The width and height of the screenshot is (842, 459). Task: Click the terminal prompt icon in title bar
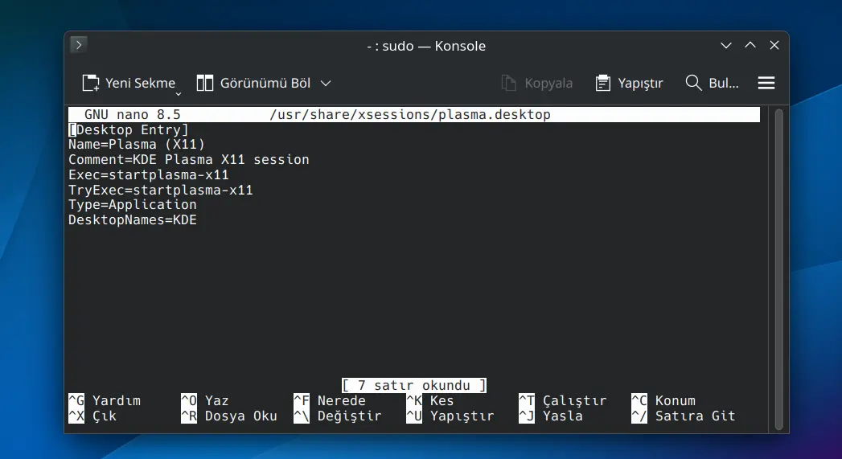pyautogui.click(x=79, y=44)
